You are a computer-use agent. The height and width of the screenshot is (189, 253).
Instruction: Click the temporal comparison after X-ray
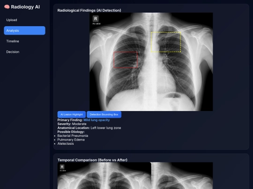182,175
